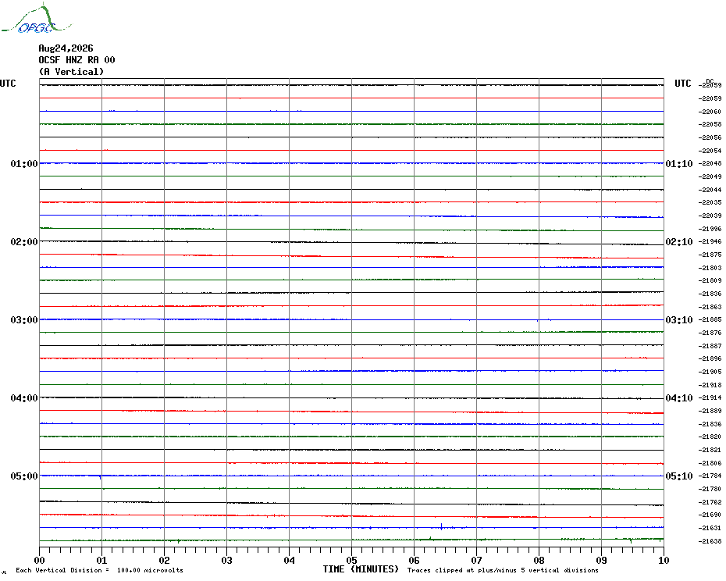Click the 'TIME (MINUTES)' axis title

point(361,569)
